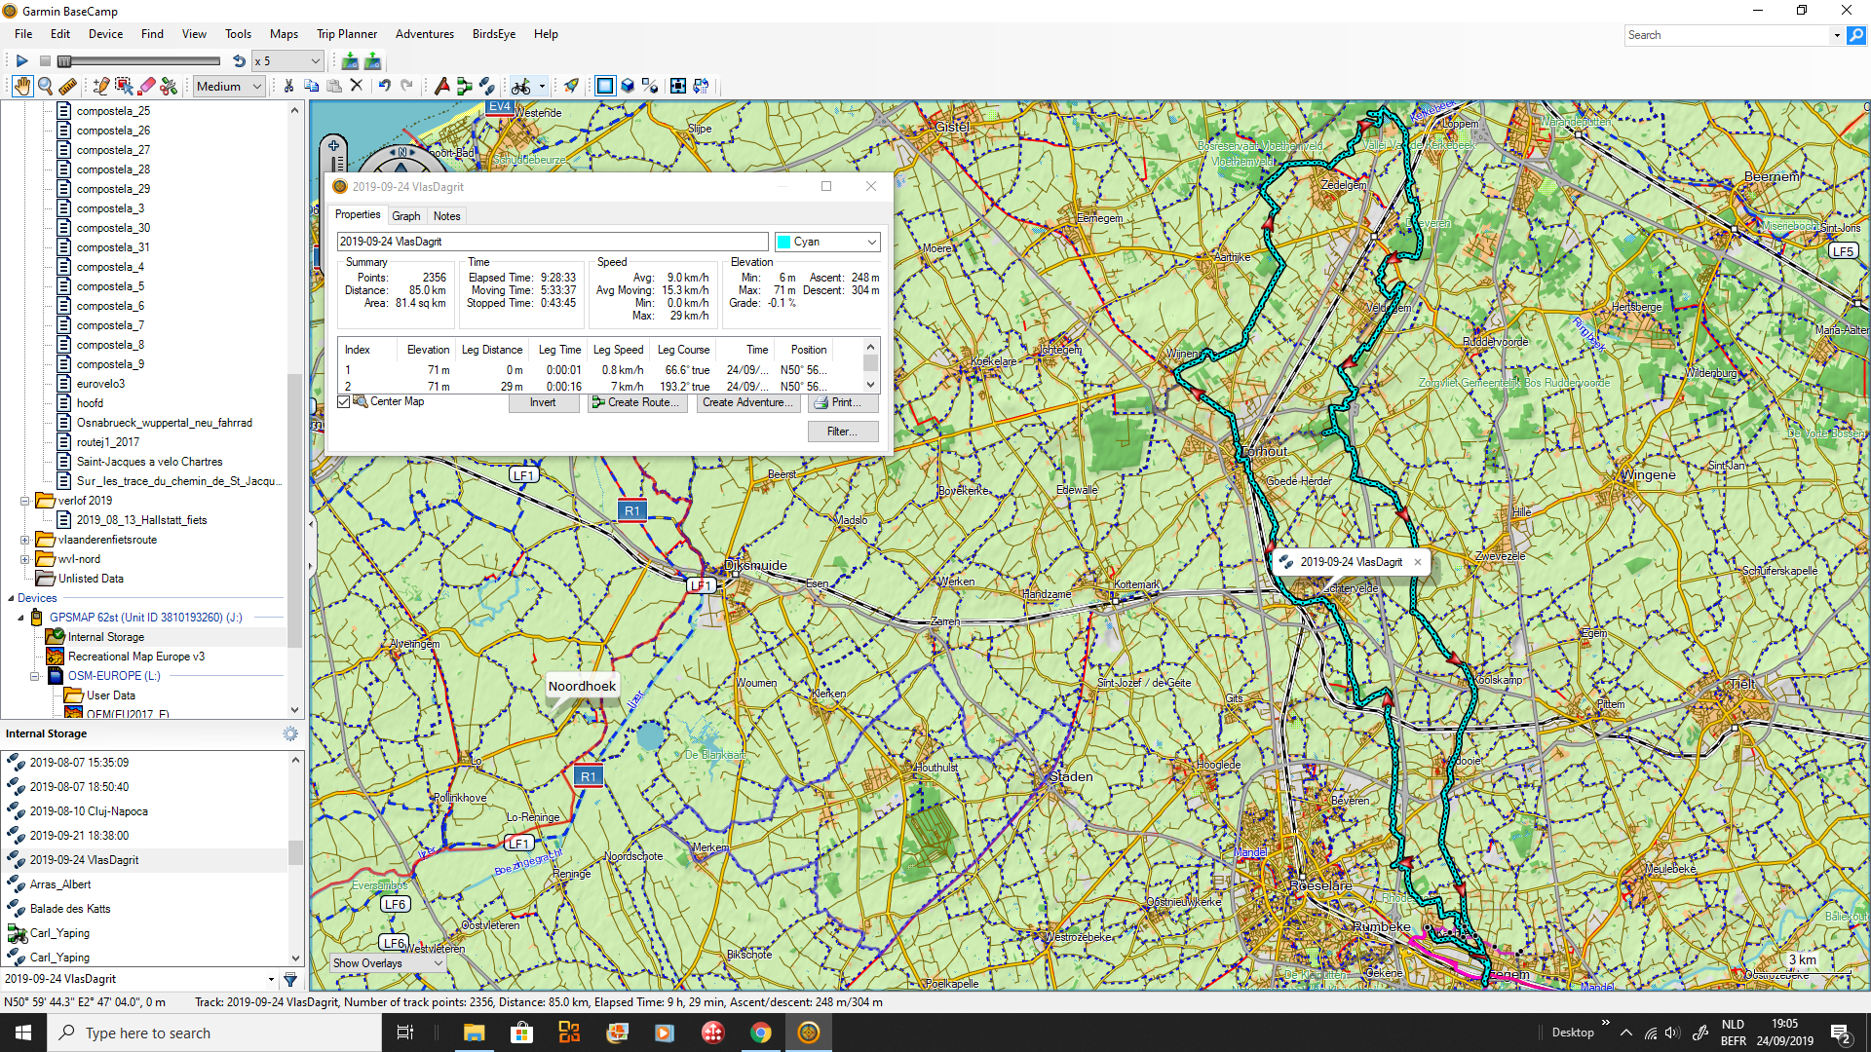Collapse the GPSMAP 62st device node

(20, 618)
